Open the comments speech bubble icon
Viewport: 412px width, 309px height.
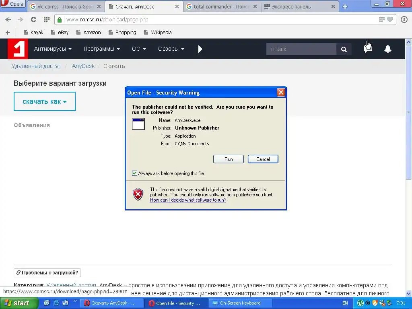click(x=368, y=49)
